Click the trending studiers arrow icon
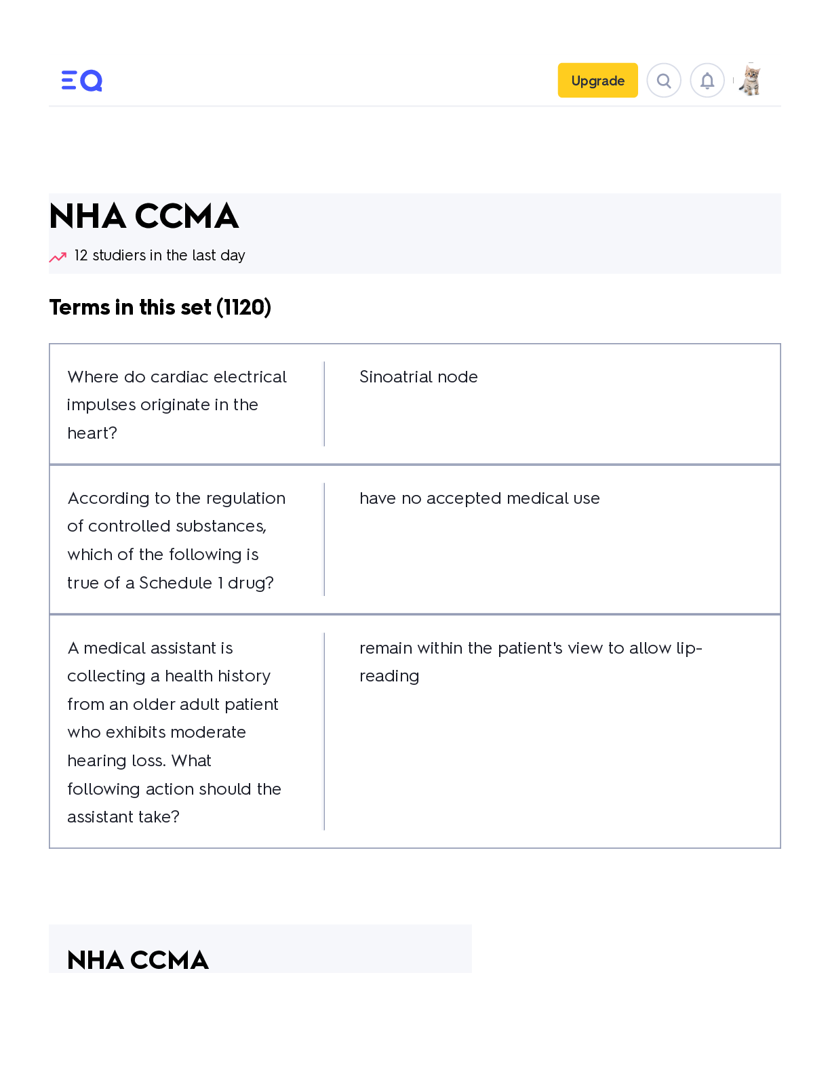Image resolution: width=830 pixels, height=1074 pixels. pyautogui.click(x=57, y=256)
